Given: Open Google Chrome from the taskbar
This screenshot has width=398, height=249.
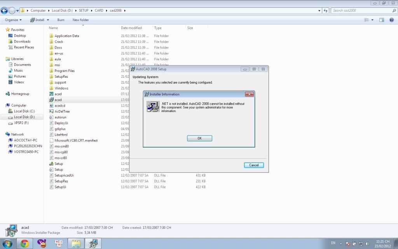Looking at the screenshot, I should [x=24, y=244].
